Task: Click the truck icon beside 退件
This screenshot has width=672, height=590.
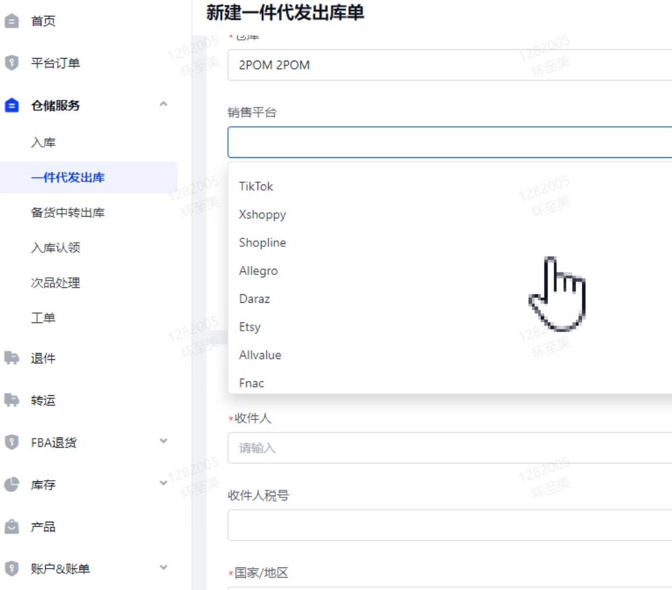Action: coord(11,358)
